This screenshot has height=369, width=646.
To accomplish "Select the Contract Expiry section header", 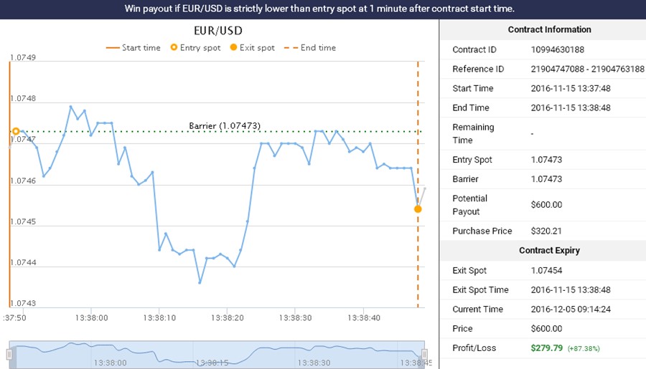I will pos(549,251).
